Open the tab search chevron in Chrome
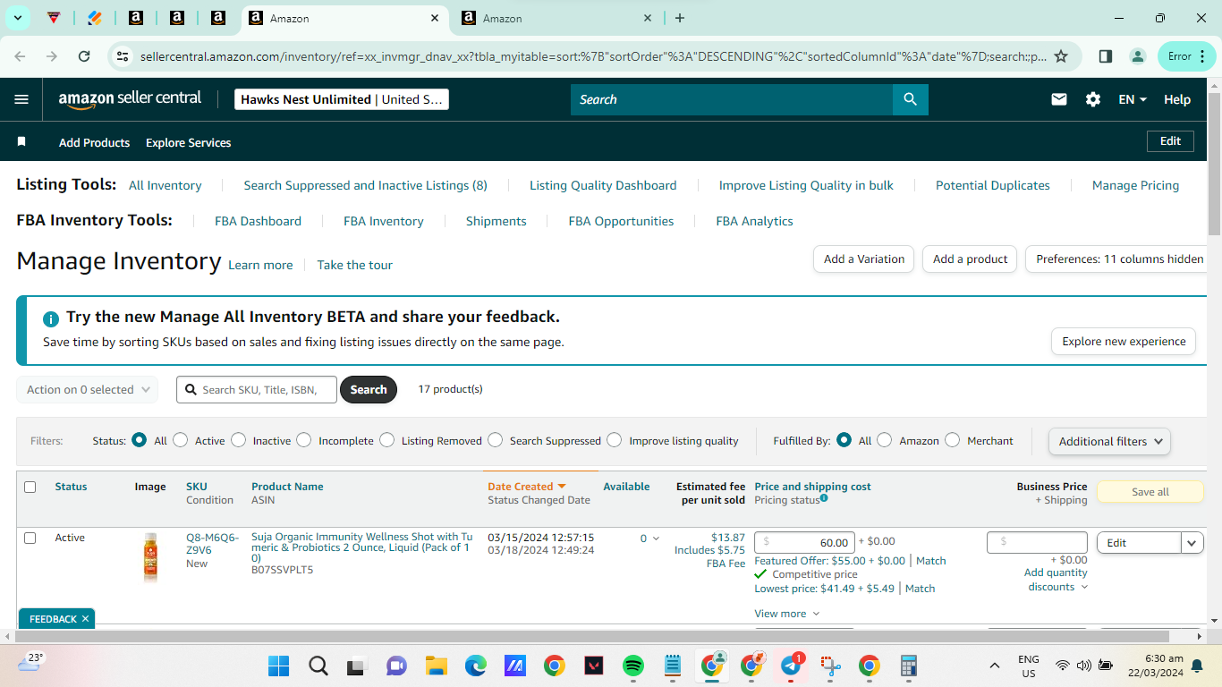 pyautogui.click(x=18, y=18)
